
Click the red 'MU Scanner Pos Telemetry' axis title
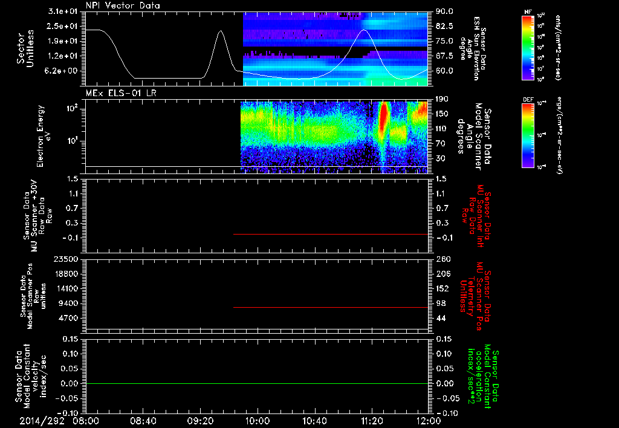[476, 297]
